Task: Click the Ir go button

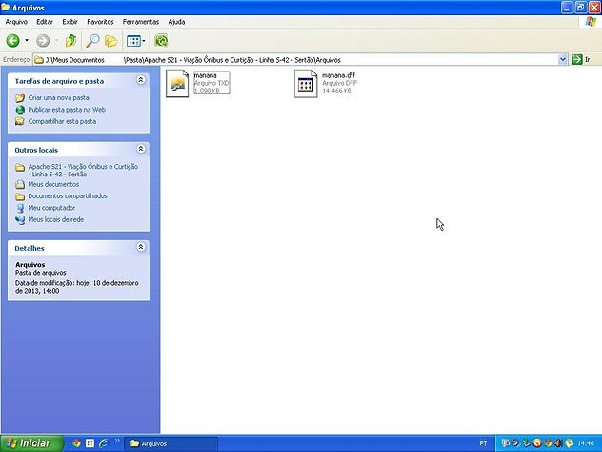Action: 581,59
